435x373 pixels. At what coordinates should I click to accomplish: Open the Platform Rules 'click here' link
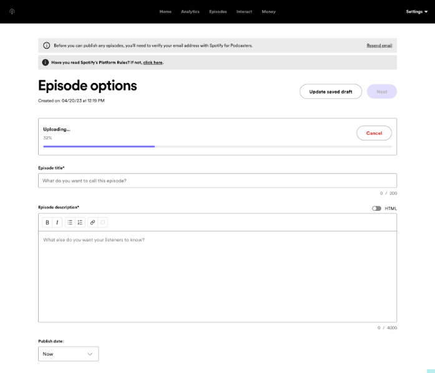tap(153, 62)
